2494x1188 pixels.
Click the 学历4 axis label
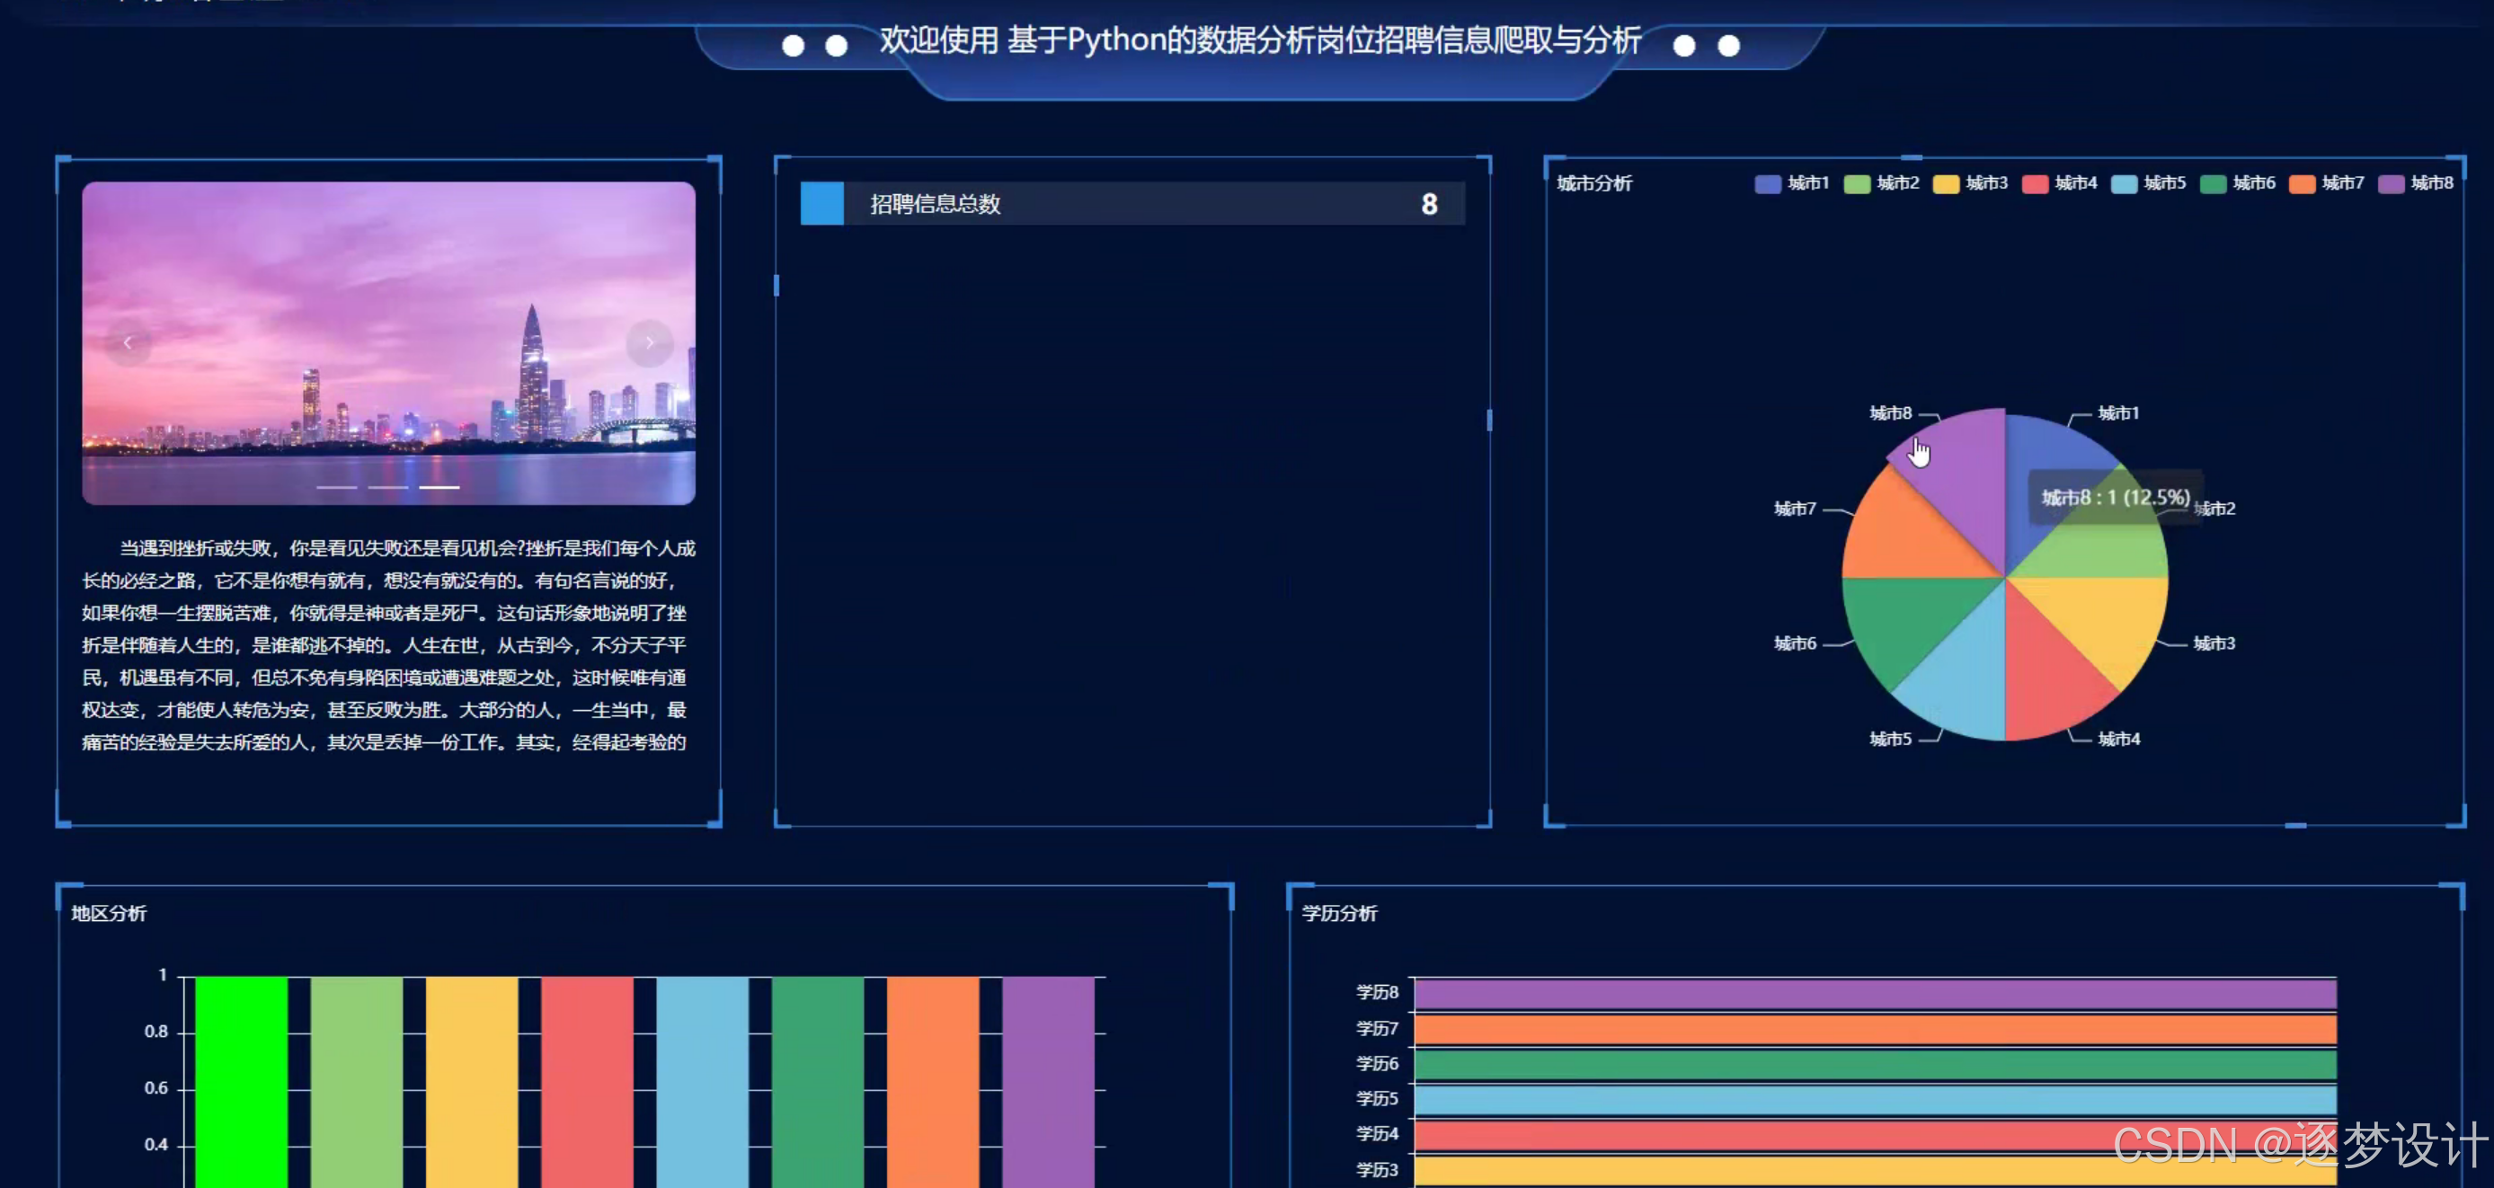pos(1377,1134)
